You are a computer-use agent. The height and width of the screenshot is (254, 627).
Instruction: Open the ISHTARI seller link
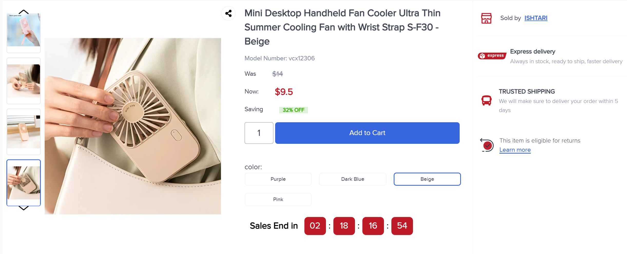coord(536,18)
